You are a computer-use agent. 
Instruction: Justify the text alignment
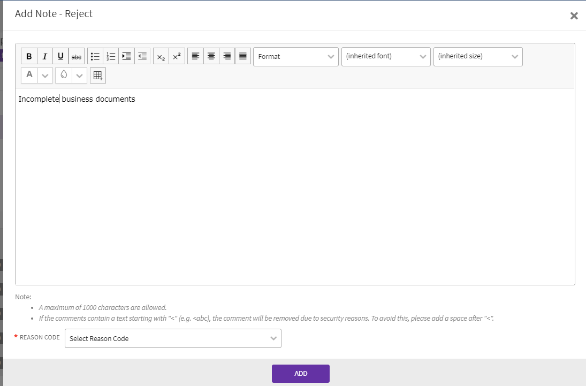(x=243, y=56)
